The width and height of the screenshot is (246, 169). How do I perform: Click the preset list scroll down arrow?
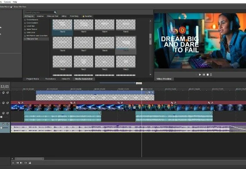click(151, 75)
